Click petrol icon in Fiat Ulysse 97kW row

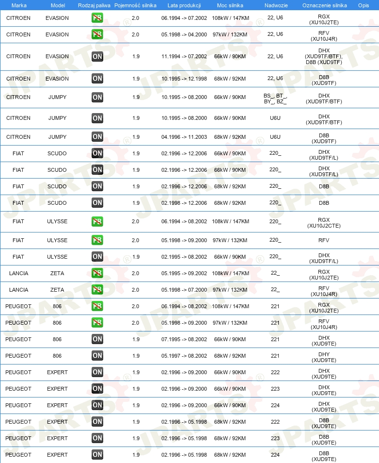pyautogui.click(x=97, y=240)
